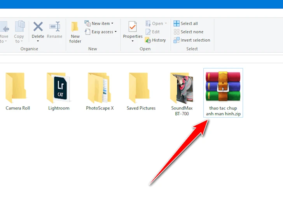Expand the Properties dropdown arrow
The height and width of the screenshot is (197, 283).
tap(133, 41)
